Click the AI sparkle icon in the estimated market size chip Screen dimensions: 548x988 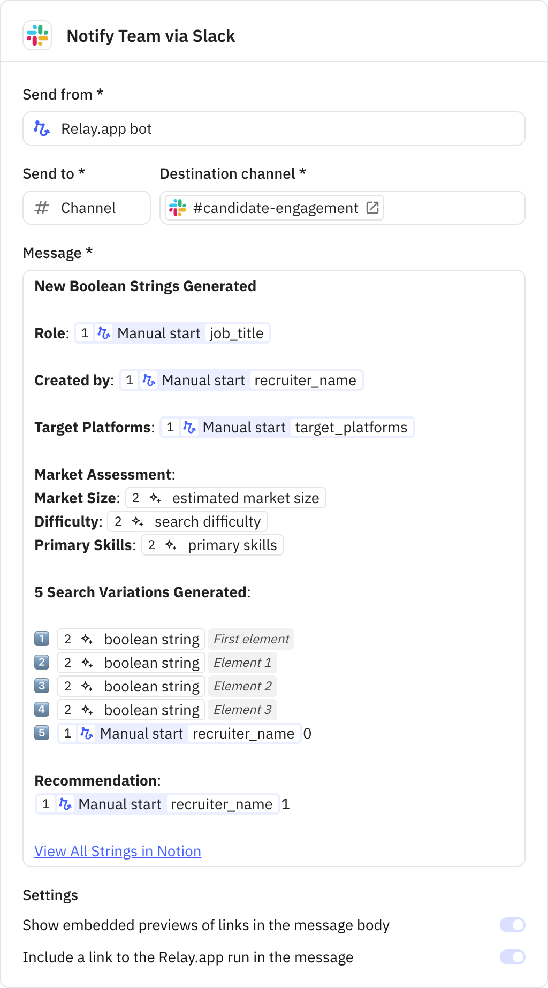point(155,498)
